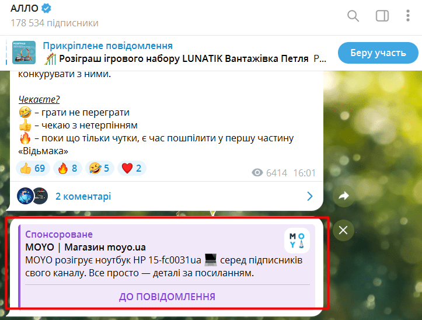Click the verified badge next to АЛЛО
422x320 pixels.
pyautogui.click(x=46, y=8)
